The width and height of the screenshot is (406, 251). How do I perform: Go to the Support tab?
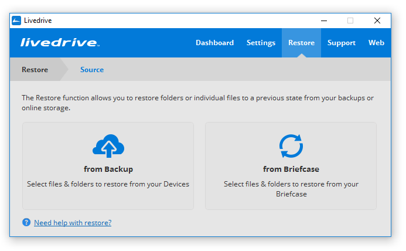pyautogui.click(x=342, y=43)
